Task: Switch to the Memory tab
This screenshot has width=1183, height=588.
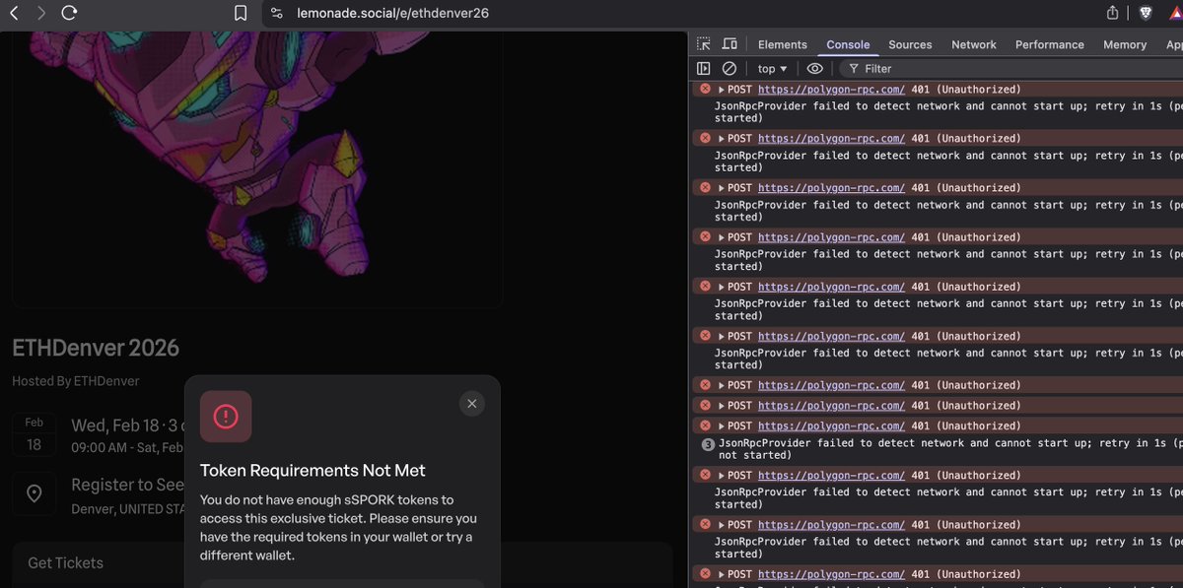Action: pyautogui.click(x=1125, y=44)
